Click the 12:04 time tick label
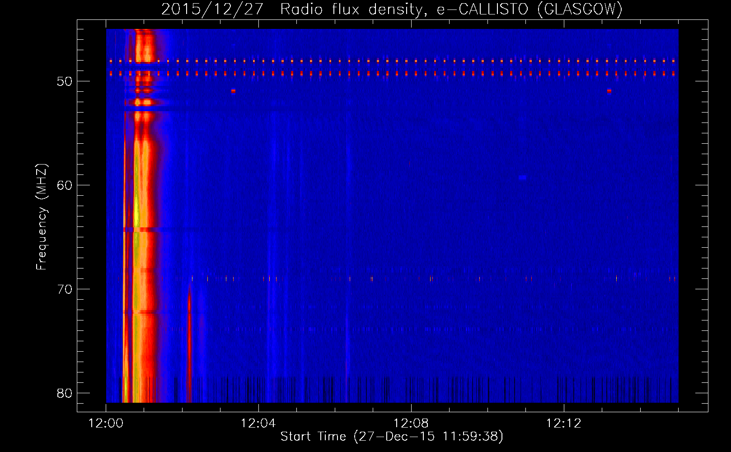The image size is (731, 452). pos(258,424)
